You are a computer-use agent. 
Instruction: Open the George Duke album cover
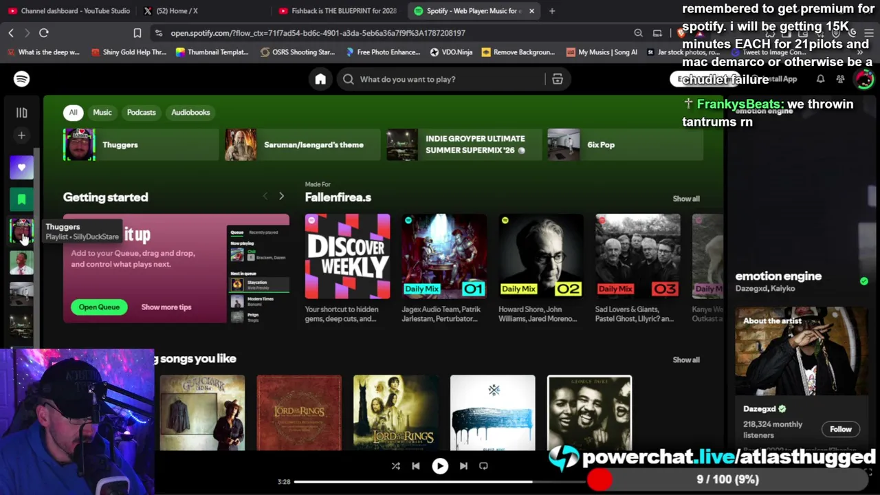[x=589, y=412]
